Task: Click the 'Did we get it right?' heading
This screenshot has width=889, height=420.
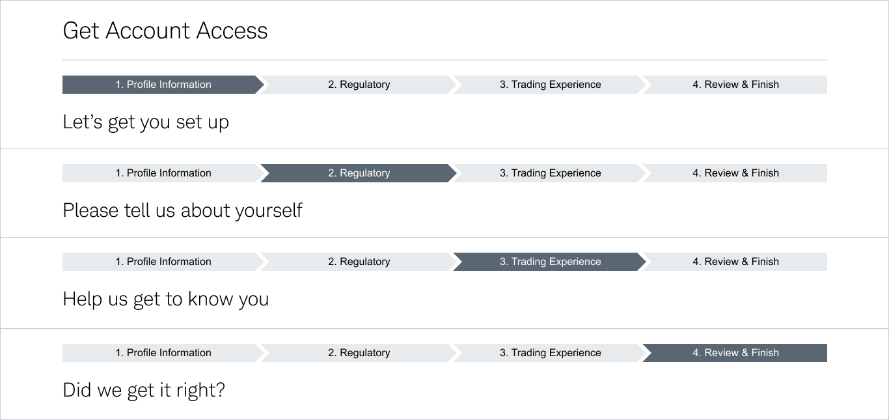Action: point(143,390)
